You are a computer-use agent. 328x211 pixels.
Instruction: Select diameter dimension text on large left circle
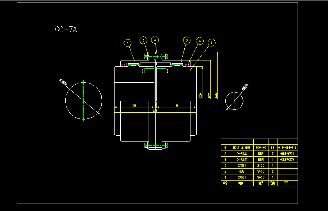tap(64, 82)
